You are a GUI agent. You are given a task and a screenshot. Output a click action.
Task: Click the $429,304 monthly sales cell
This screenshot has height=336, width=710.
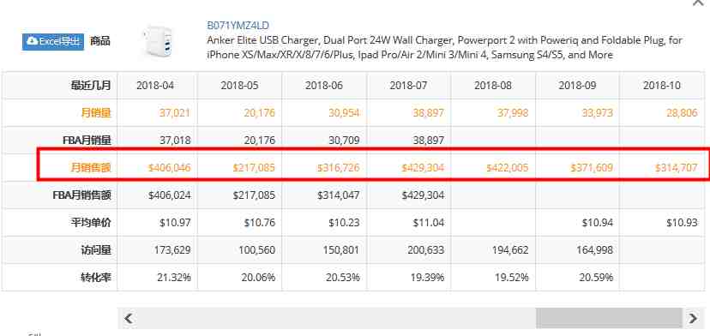[423, 168]
